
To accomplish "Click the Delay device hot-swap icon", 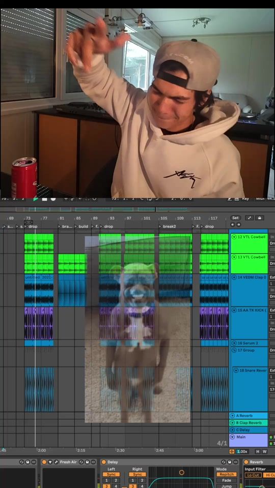I will (x=224, y=462).
